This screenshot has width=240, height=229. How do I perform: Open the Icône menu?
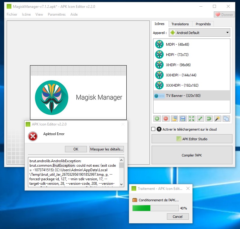tap(26, 14)
